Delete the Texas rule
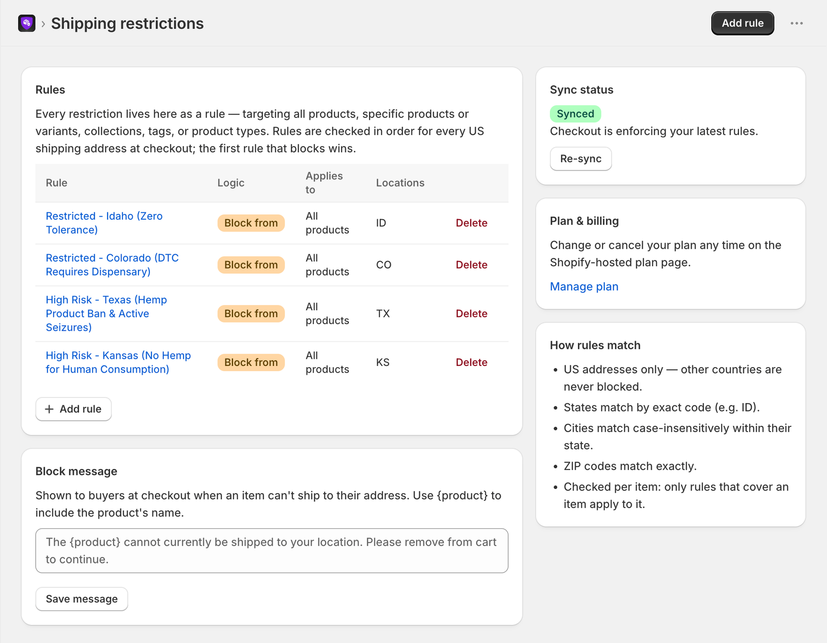Viewport: 827px width, 643px height. [471, 313]
